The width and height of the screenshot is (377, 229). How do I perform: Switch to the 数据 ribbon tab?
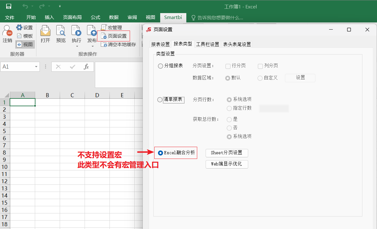[x=114, y=17]
